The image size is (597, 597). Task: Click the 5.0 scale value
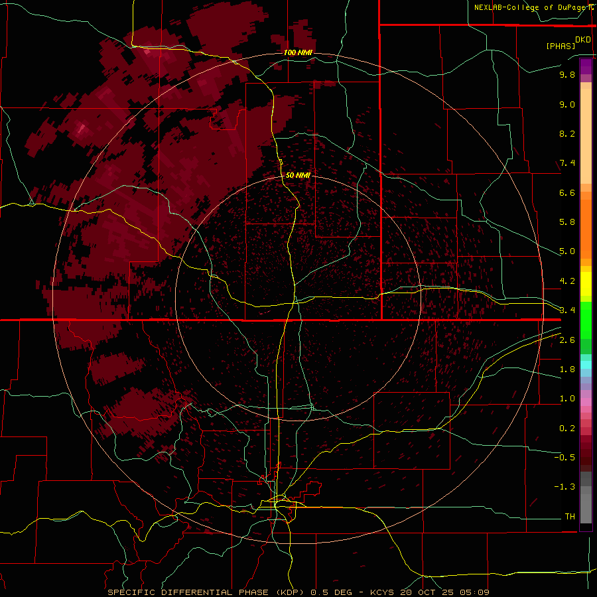(567, 251)
